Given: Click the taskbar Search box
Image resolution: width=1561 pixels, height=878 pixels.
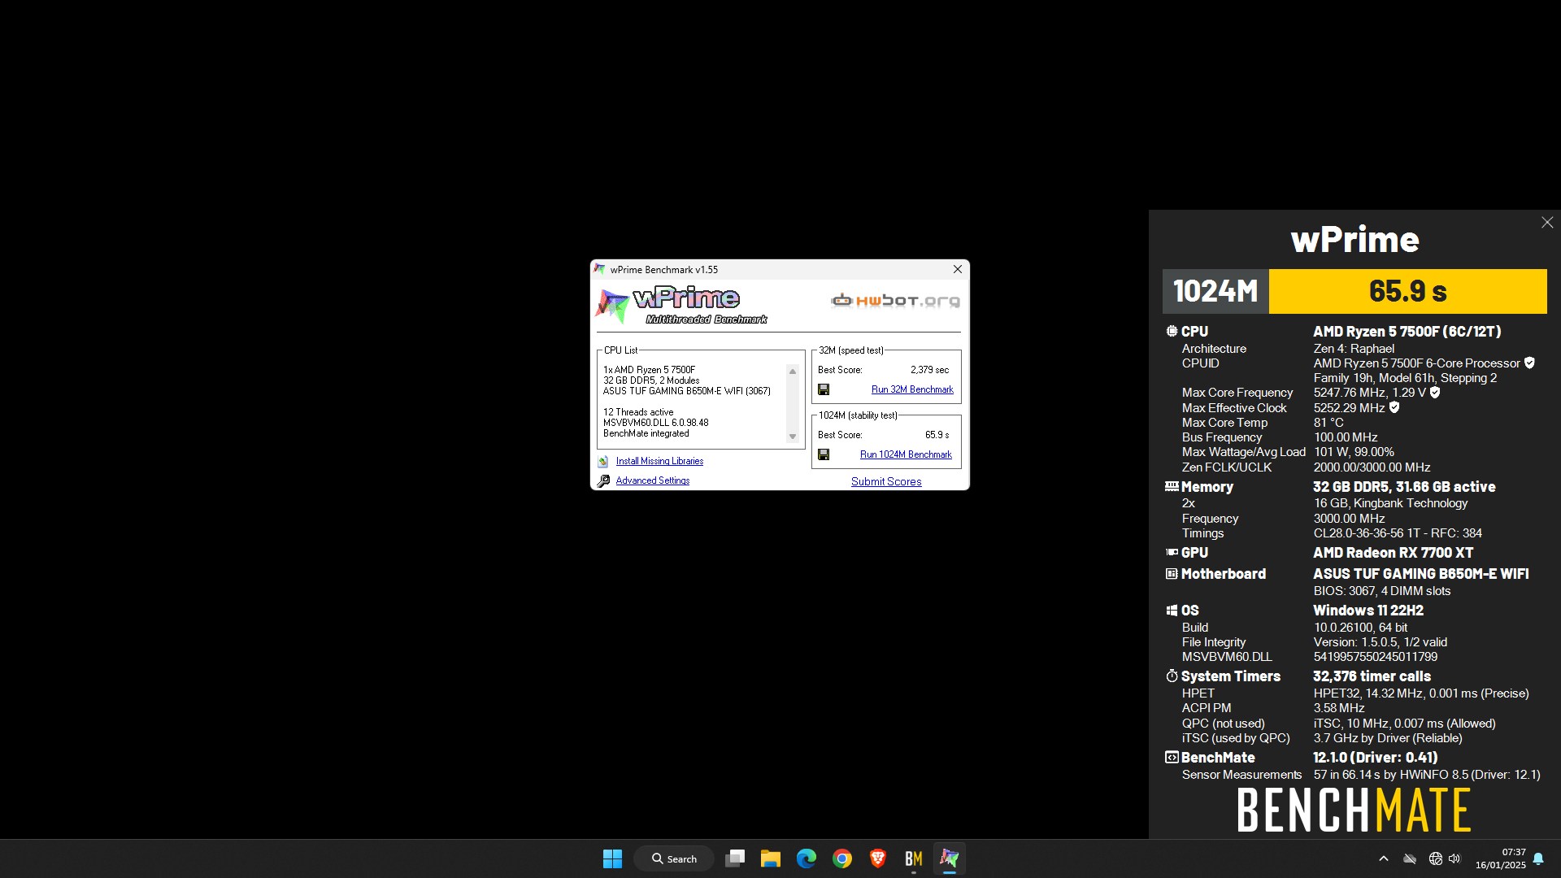Looking at the screenshot, I should coord(674,859).
